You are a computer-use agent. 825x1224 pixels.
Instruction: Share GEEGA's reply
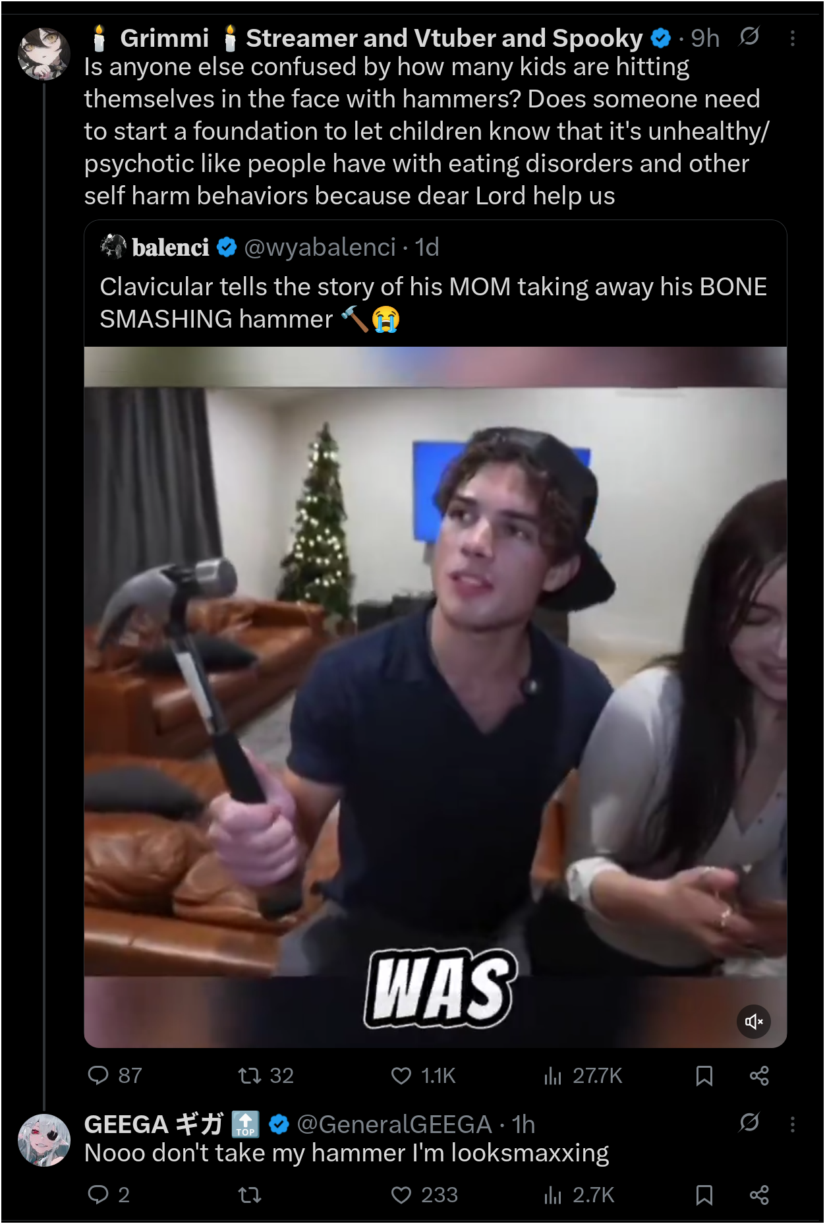pyautogui.click(x=759, y=1195)
